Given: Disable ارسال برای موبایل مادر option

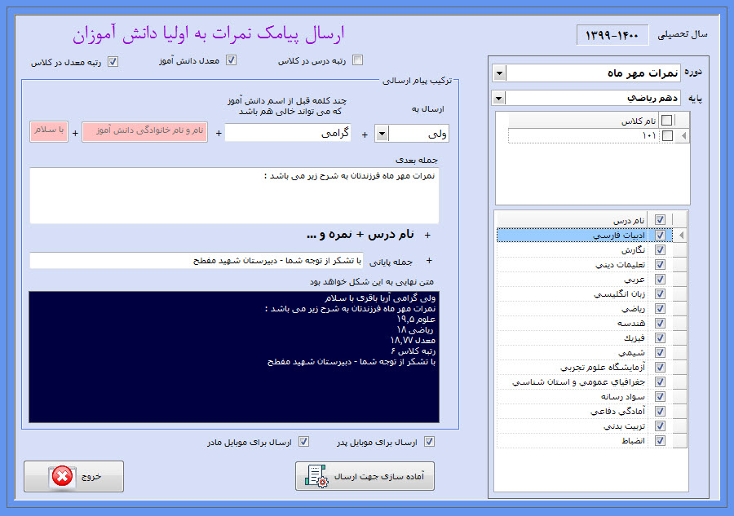Looking at the screenshot, I should (303, 443).
